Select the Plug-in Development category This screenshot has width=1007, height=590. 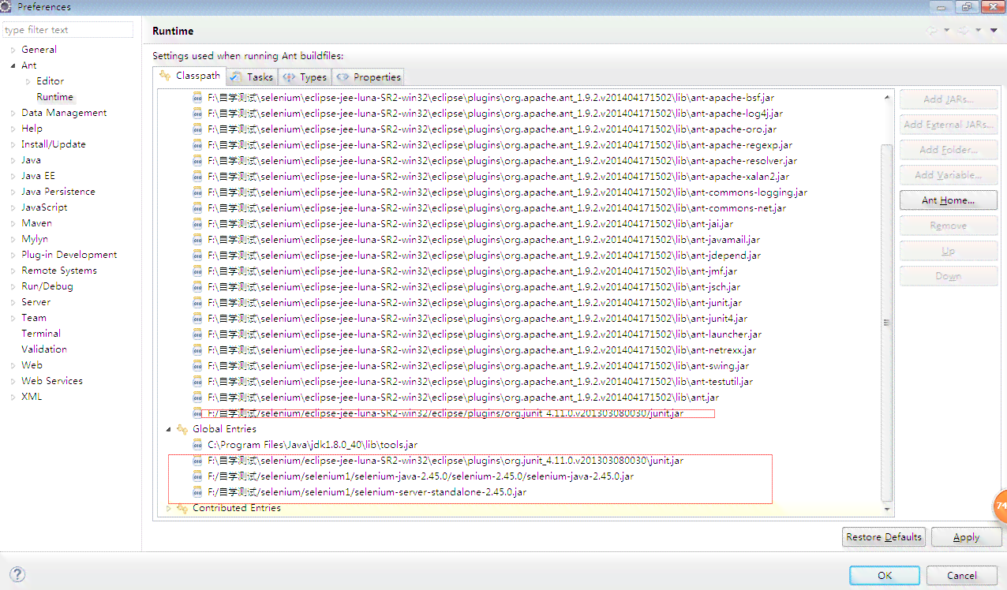(x=69, y=255)
